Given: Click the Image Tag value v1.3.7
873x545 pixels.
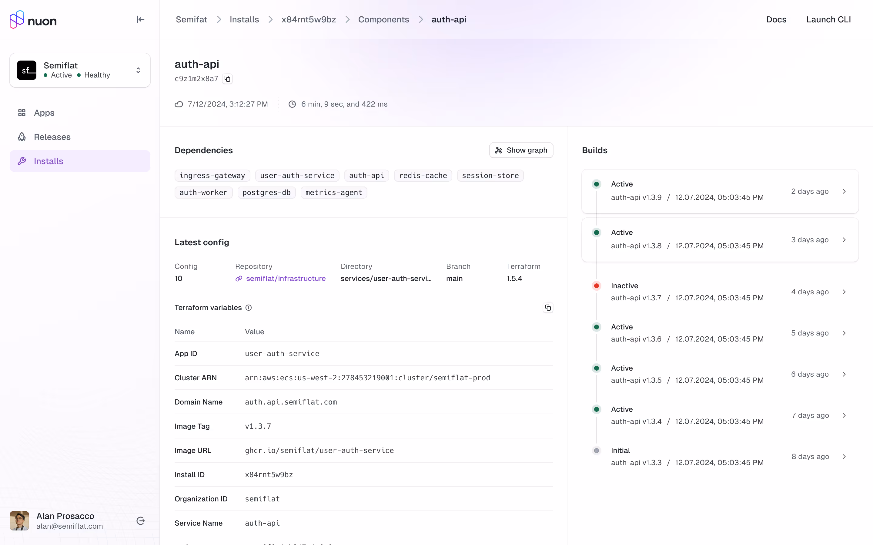Looking at the screenshot, I should pos(258,426).
